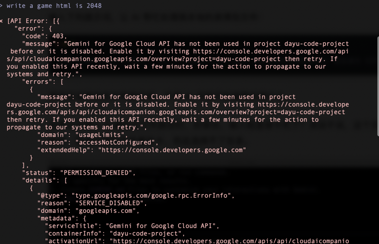The width and height of the screenshot is (379, 244).
Task: Click the '"reason": "accessNotConfigured"' line
Action: click(98, 142)
